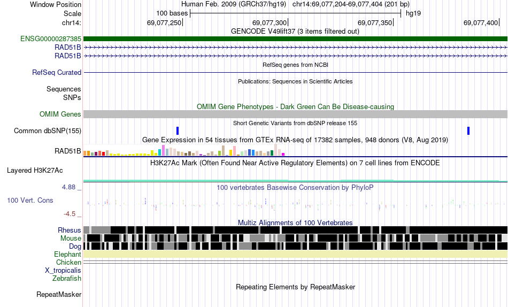Click the RAD51B label beside GTEx bar chart

[68, 151]
